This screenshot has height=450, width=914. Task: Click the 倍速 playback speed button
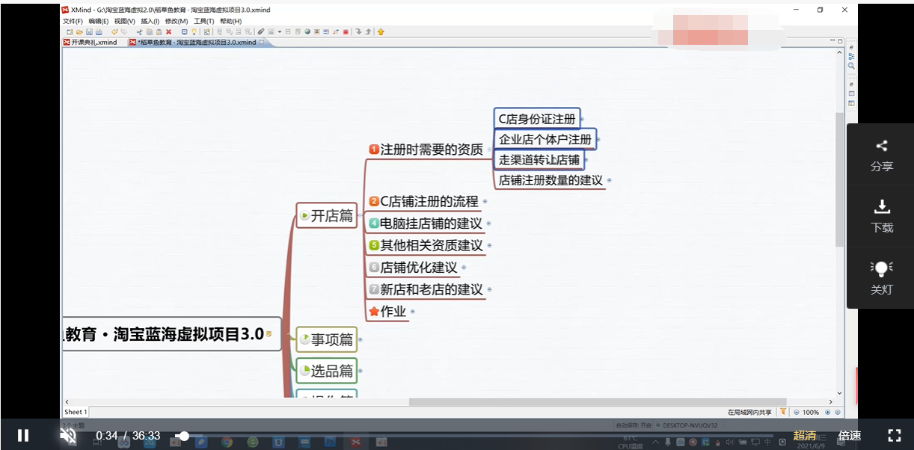pos(850,436)
